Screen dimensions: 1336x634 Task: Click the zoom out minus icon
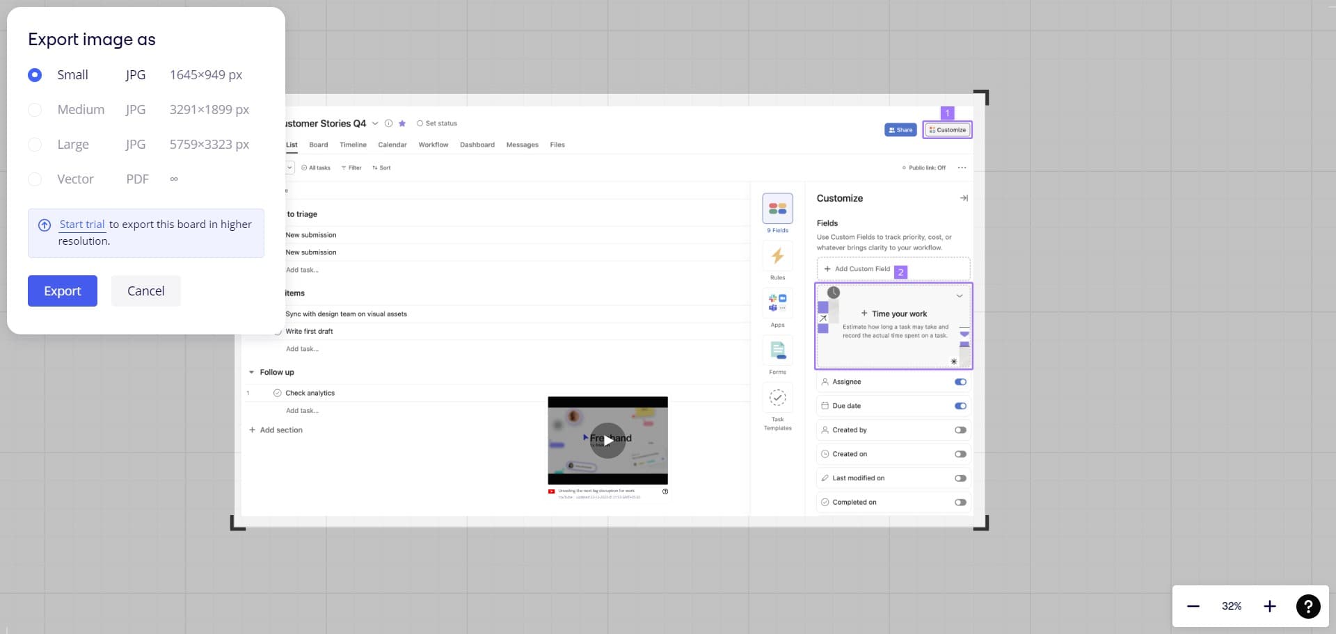[x=1193, y=606]
